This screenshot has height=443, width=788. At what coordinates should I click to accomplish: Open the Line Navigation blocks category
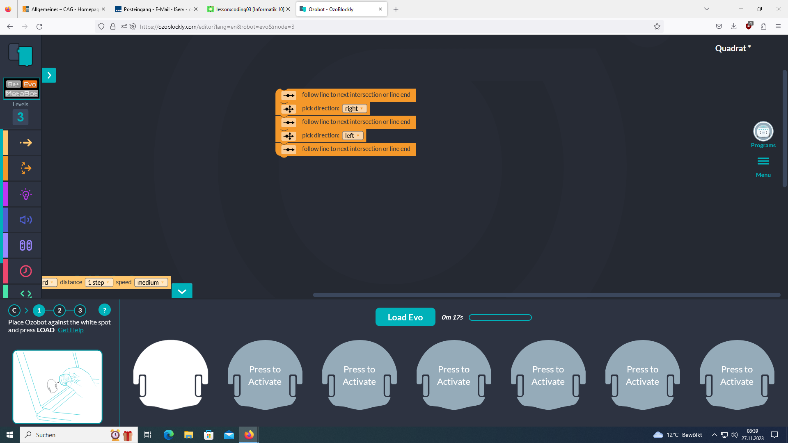[x=25, y=168]
